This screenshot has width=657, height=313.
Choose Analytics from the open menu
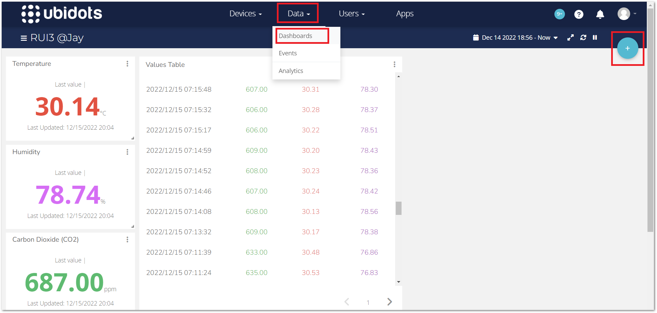pos(291,71)
